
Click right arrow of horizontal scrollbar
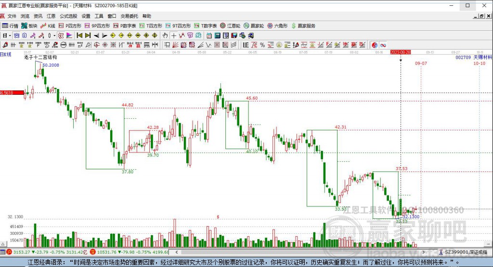click(424, 252)
